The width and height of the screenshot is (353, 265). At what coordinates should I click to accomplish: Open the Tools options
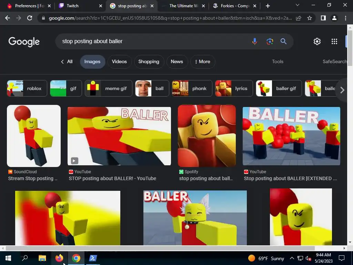click(x=278, y=61)
